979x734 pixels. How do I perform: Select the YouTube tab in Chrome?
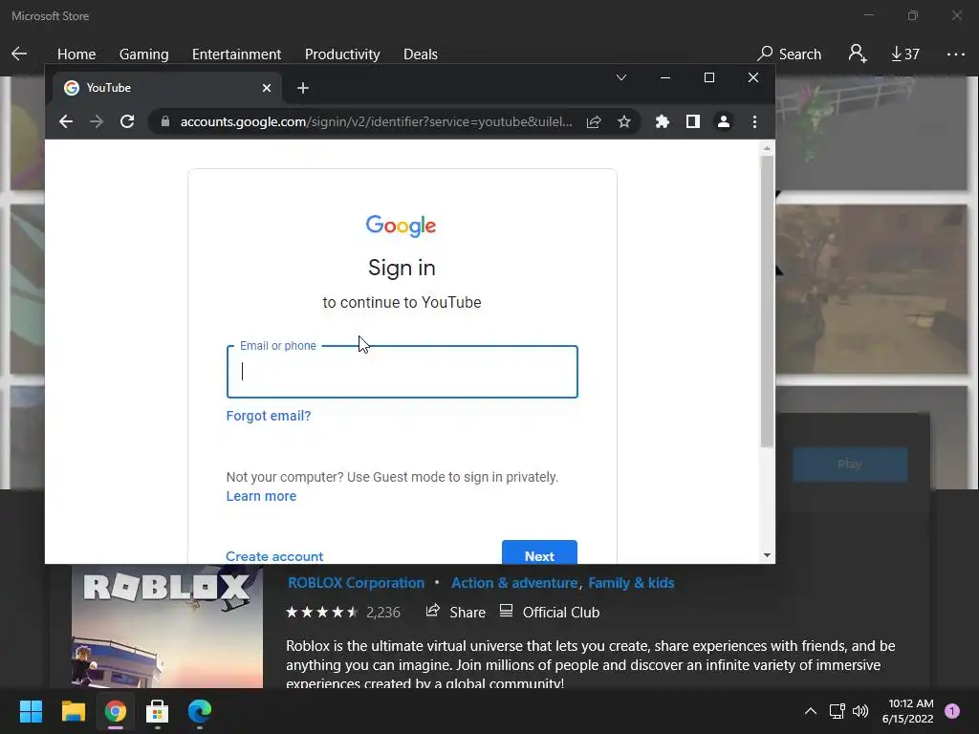coord(166,88)
